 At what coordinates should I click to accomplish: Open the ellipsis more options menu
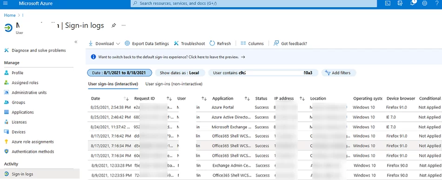tap(123, 26)
